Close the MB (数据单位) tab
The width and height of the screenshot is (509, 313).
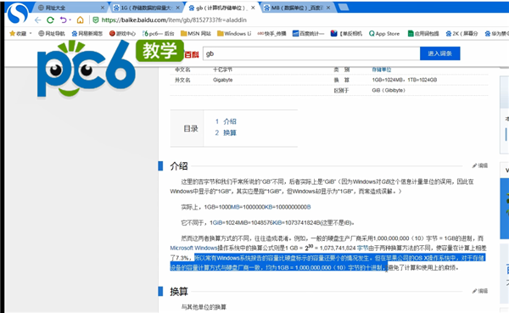click(x=328, y=8)
